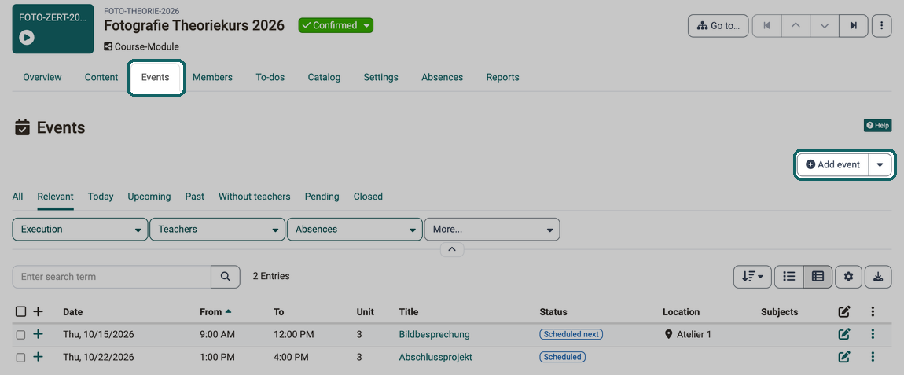Open the Abschlussprojekt event link

pos(435,357)
